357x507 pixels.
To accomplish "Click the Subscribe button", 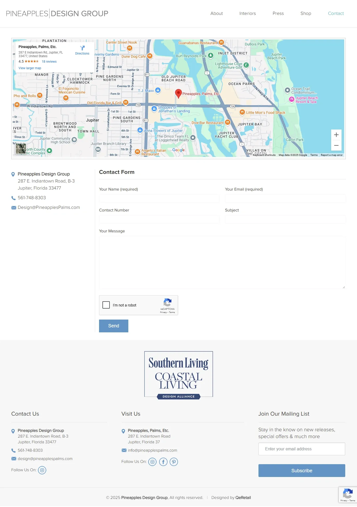I will (x=302, y=470).
